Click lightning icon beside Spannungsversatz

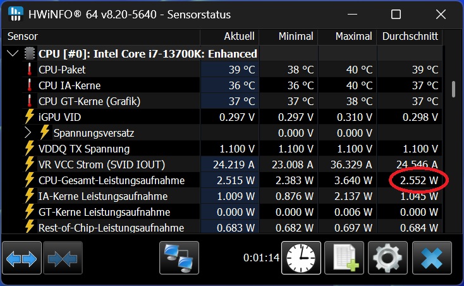45,132
